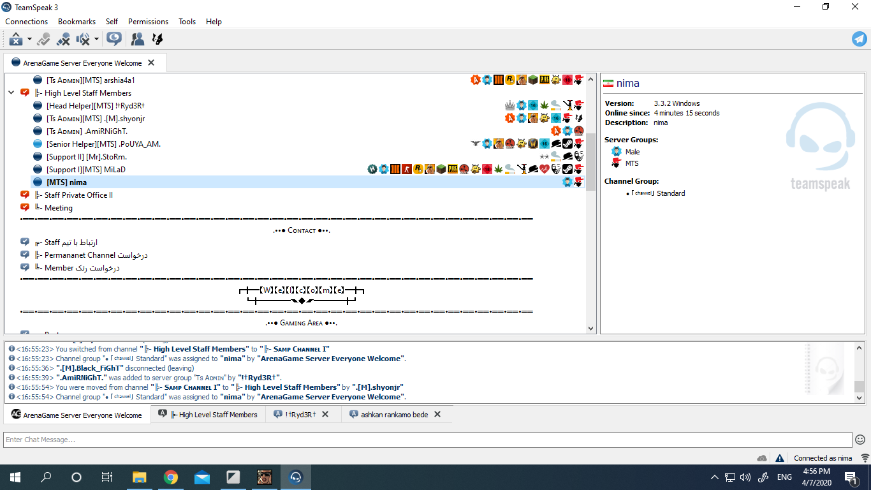The image size is (871, 490).
Task: Click crown badge on !†Ryd3R† row
Action: point(509,106)
